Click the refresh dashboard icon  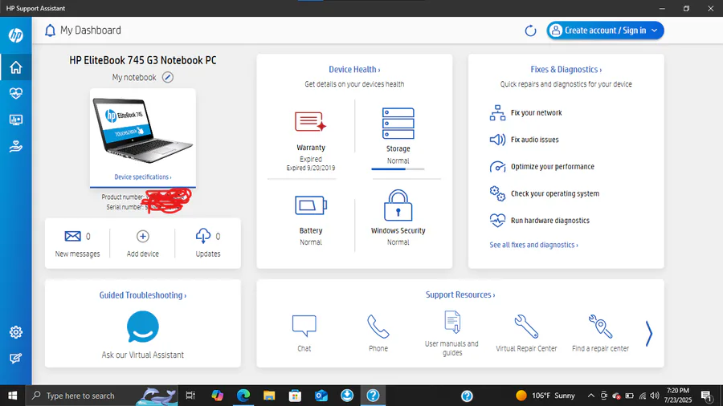(x=531, y=30)
